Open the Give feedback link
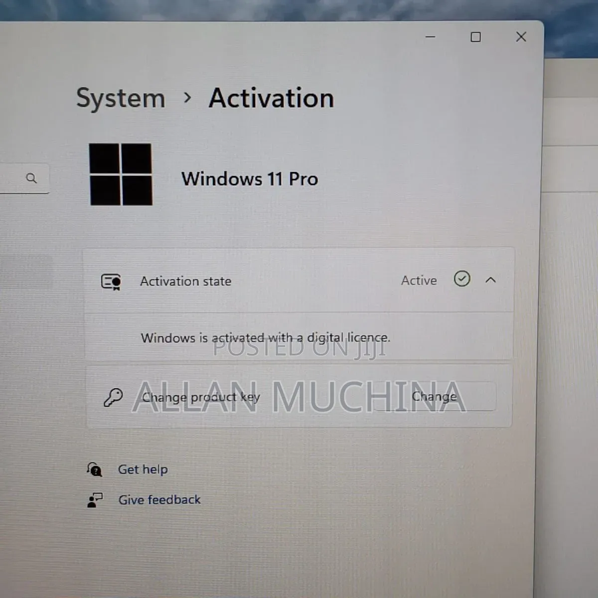 (x=159, y=500)
